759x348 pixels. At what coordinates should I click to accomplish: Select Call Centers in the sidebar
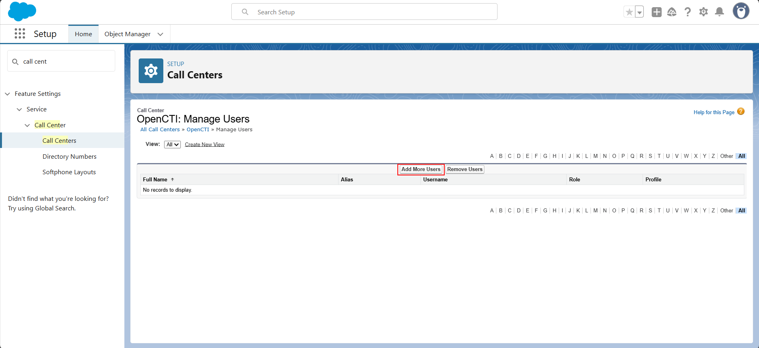click(59, 140)
